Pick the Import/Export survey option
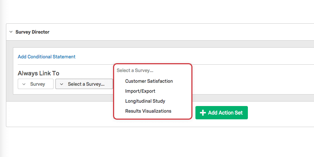Image resolution: width=314 pixels, height=157 pixels. (140, 91)
